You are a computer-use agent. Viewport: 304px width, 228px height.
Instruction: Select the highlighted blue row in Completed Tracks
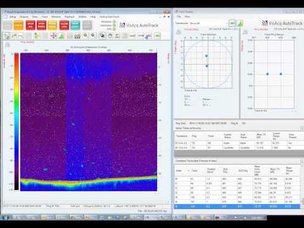coord(237,206)
